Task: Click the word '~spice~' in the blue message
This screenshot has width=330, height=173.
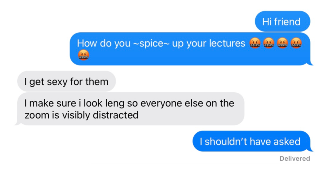Action: pyautogui.click(x=151, y=43)
